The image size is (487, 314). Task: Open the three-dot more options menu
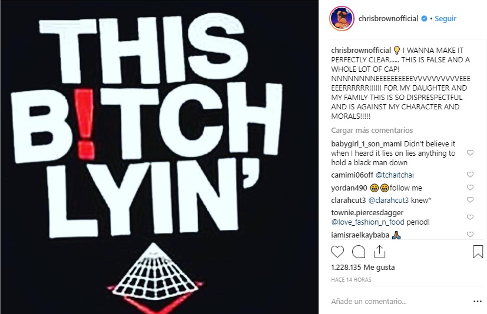coord(478,301)
